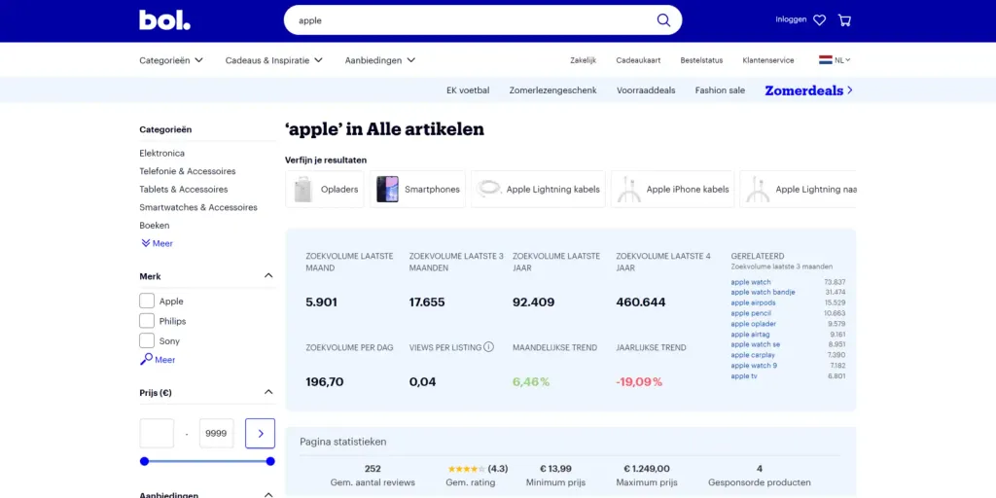Click the price range slider track
Screen dimensions: 996x498
[207, 461]
